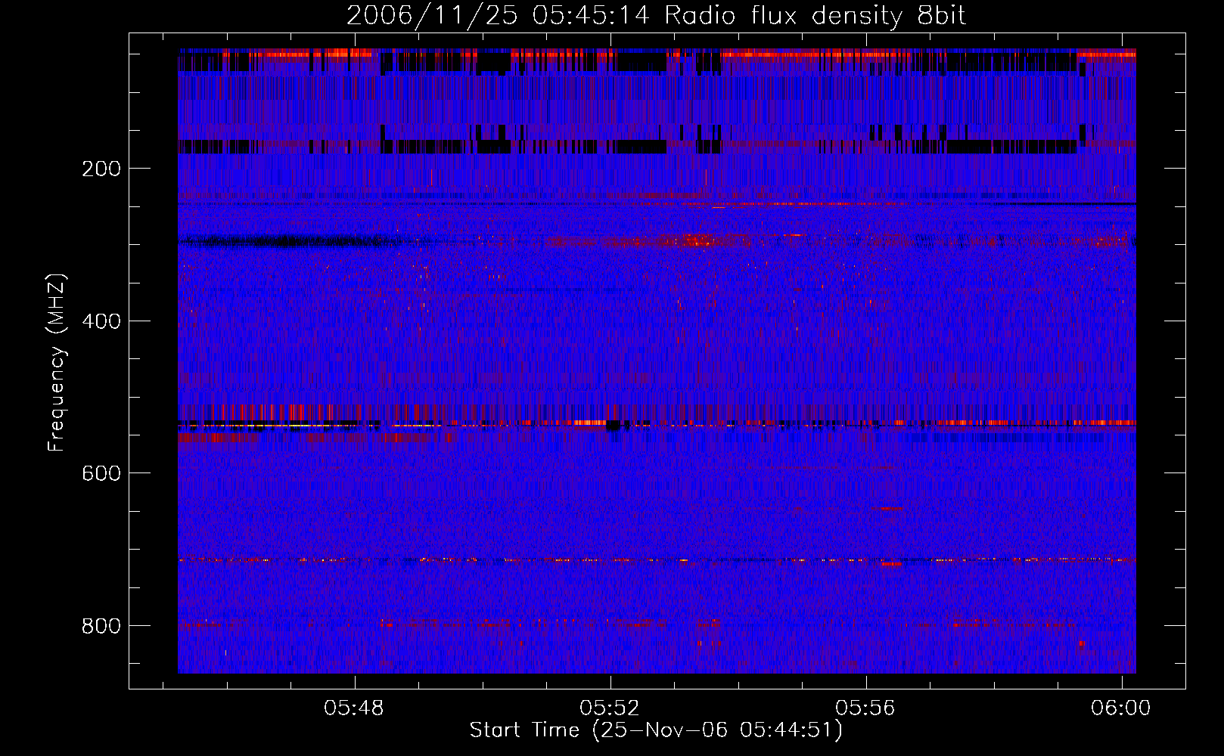Viewport: 1224px width, 756px height.
Task: Click the '05:56' time axis label
Action: click(865, 708)
